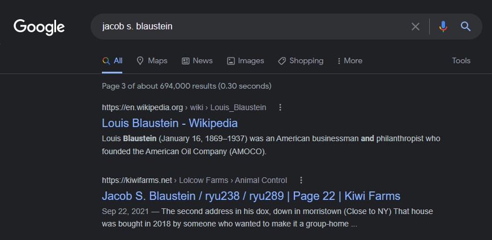Click the Maps pin icon
The image size is (492, 240).
point(140,61)
